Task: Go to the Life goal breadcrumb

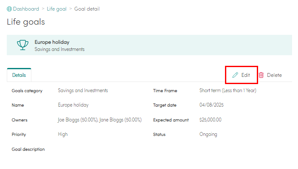Action: [56, 9]
